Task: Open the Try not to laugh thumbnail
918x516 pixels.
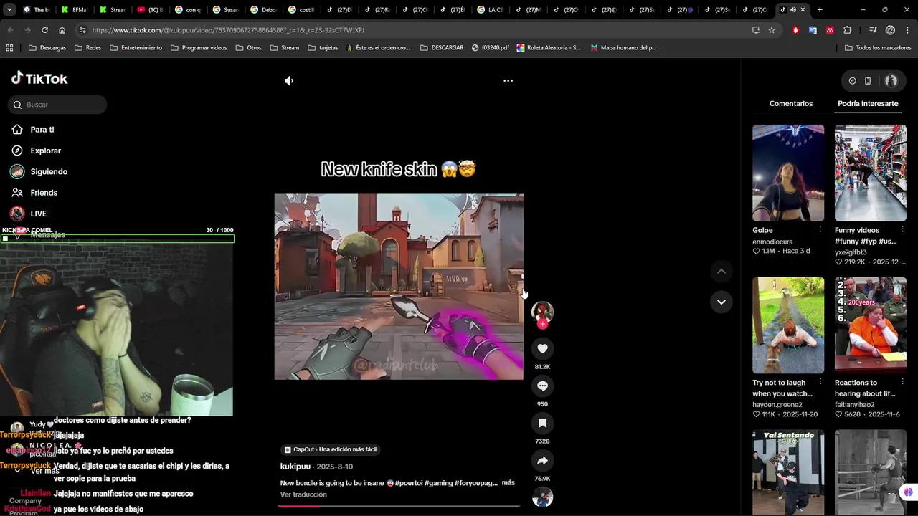Action: click(788, 325)
